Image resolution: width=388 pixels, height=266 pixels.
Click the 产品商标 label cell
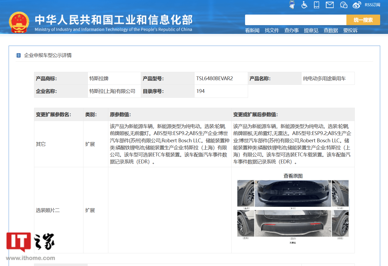coord(61,79)
